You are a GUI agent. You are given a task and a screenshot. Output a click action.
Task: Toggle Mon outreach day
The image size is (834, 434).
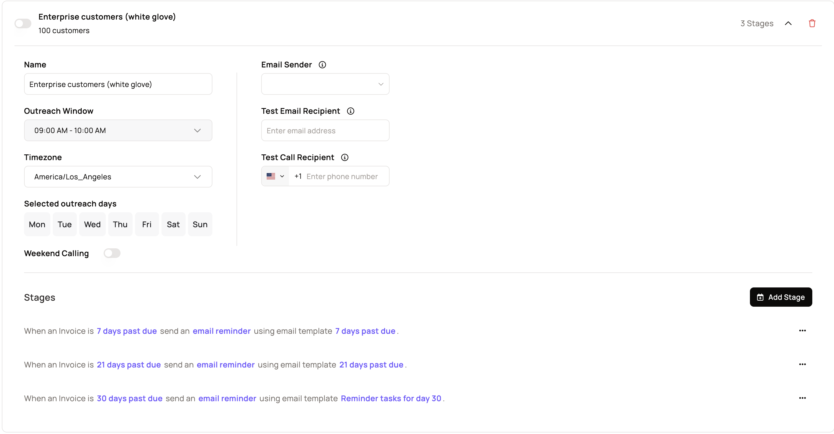pyautogui.click(x=37, y=224)
